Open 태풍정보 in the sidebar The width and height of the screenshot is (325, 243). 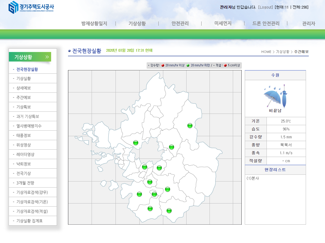[x=24, y=135]
